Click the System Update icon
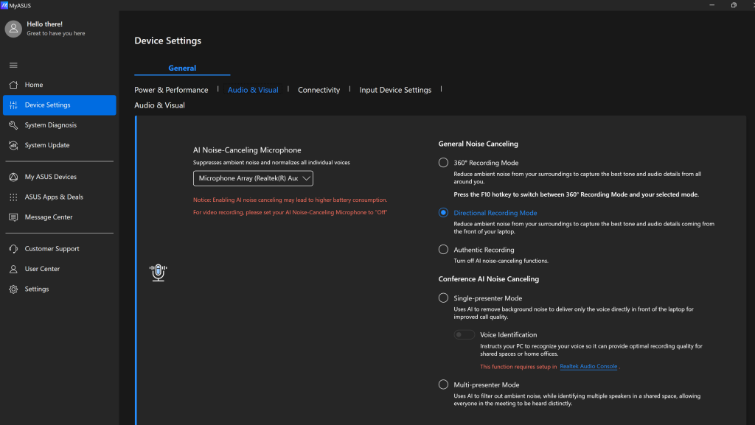Image resolution: width=755 pixels, height=425 pixels. (13, 145)
